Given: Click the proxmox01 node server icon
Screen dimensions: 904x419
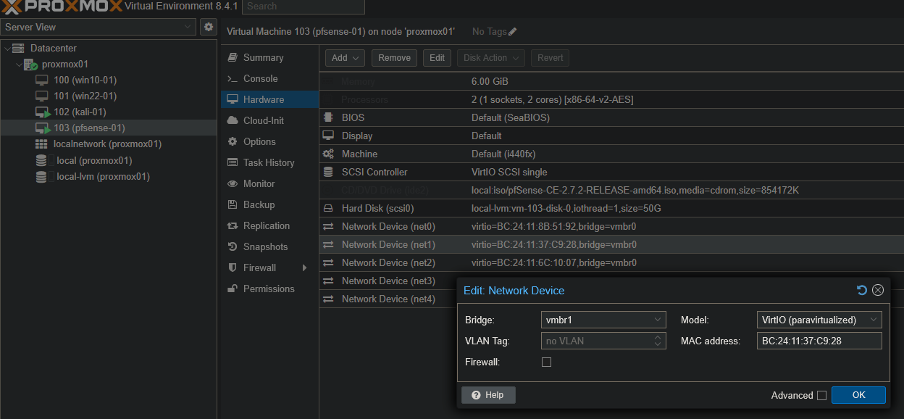Looking at the screenshot, I should (30, 65).
